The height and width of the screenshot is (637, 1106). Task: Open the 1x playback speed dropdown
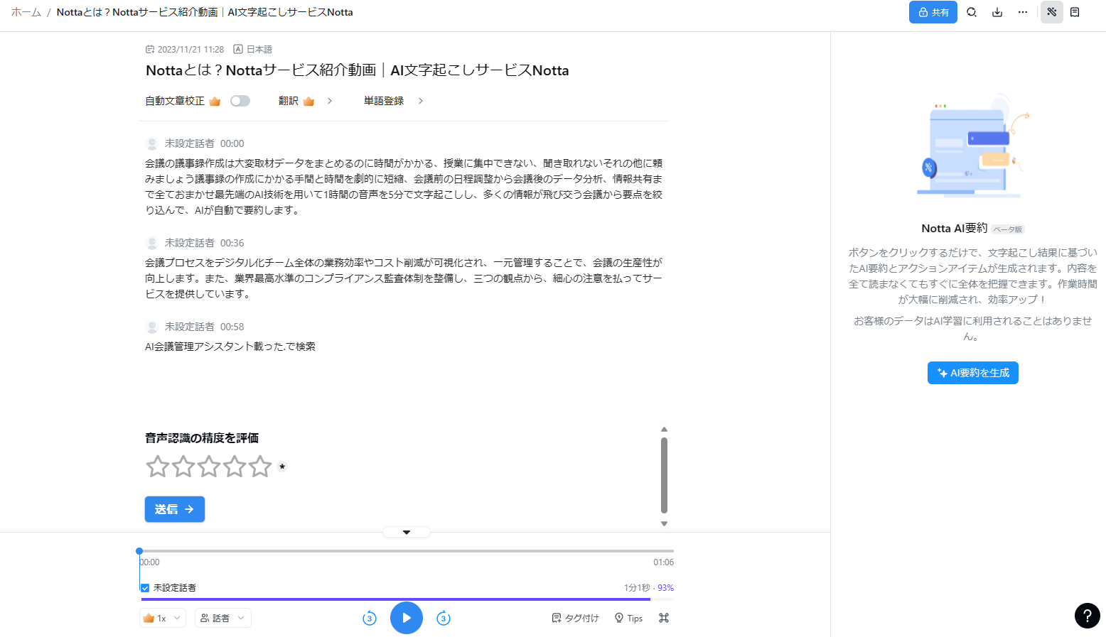[163, 618]
